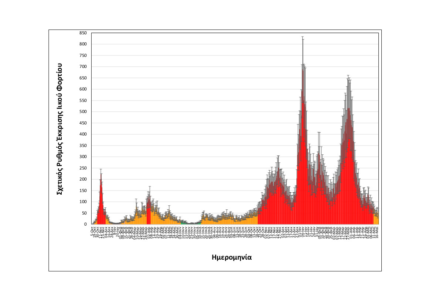
Task: Click the vertical axis title Σχετικός Ρυθμός Έκκρισης Ιικού Φορτίου
Action: (x=59, y=128)
